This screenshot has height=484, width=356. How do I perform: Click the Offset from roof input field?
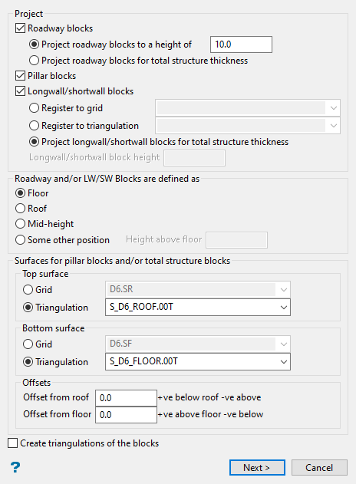126,398
